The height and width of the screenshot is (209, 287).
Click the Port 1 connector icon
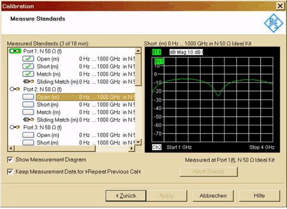click(x=15, y=51)
